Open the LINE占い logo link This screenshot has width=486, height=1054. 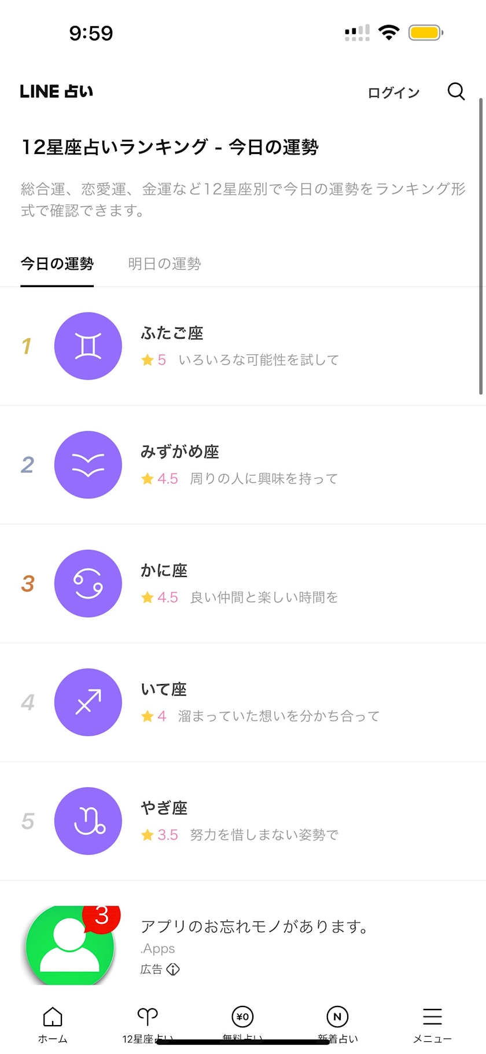click(56, 91)
